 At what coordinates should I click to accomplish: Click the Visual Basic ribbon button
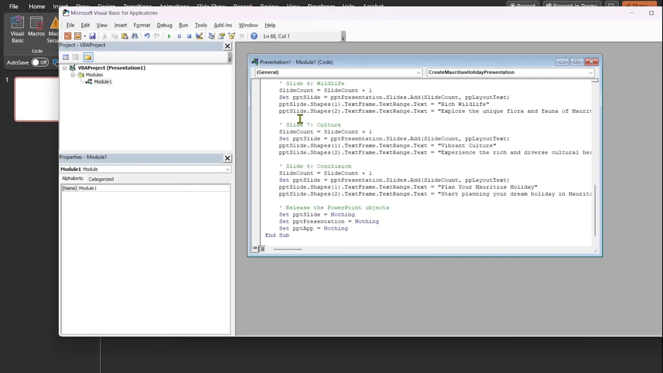click(17, 29)
